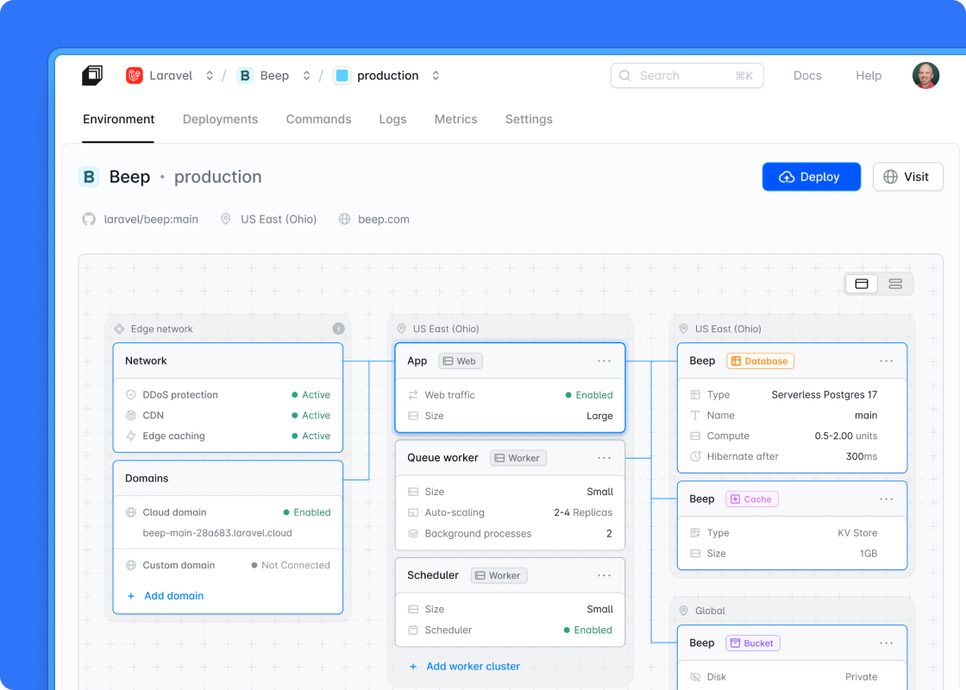Click the Cache badge on the Beep card
The height and width of the screenshot is (690, 966).
point(751,499)
